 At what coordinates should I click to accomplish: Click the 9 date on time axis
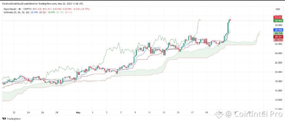(135, 113)
